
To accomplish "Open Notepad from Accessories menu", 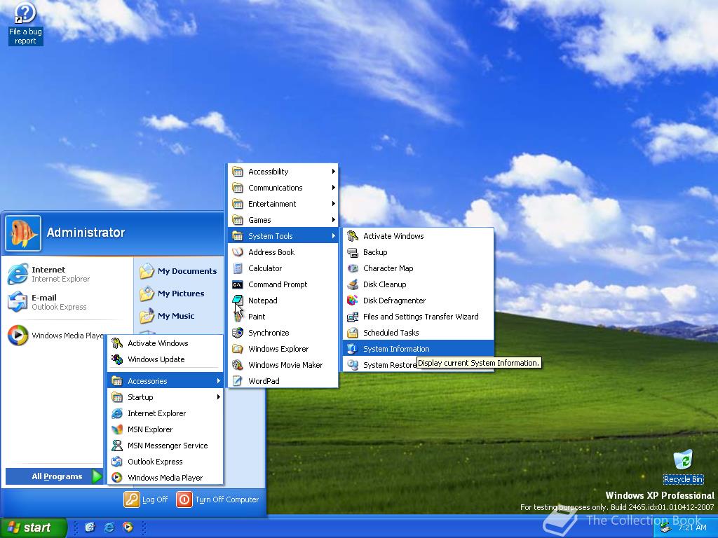I will pyautogui.click(x=283, y=301).
